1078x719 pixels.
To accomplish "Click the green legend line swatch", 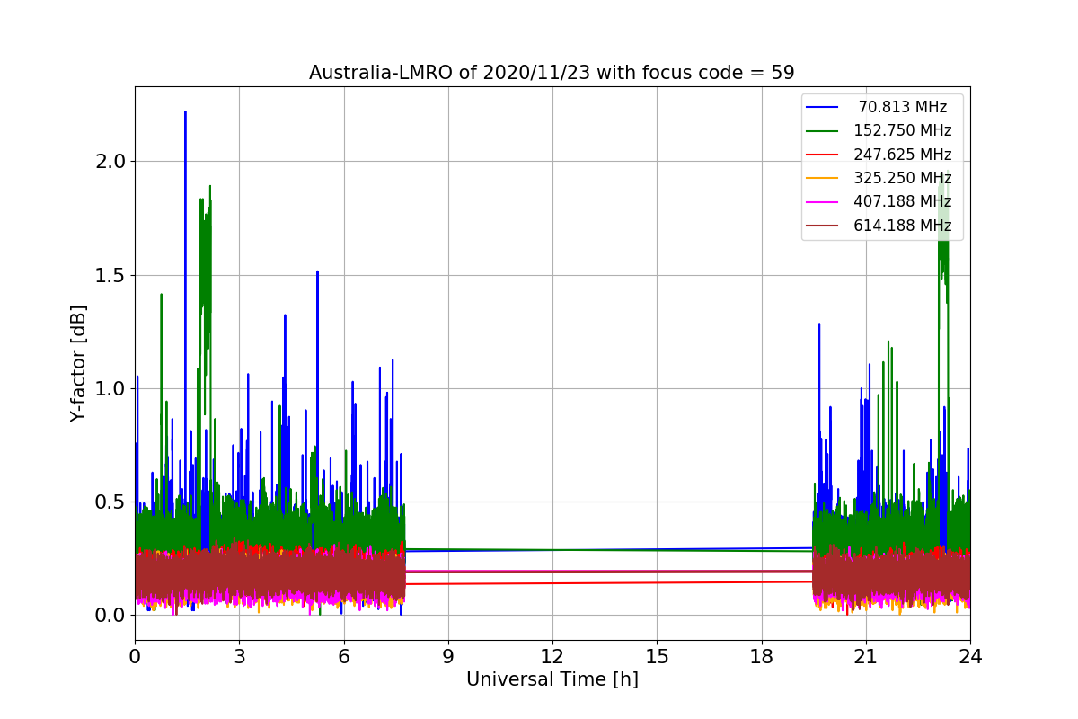I will click(x=823, y=131).
